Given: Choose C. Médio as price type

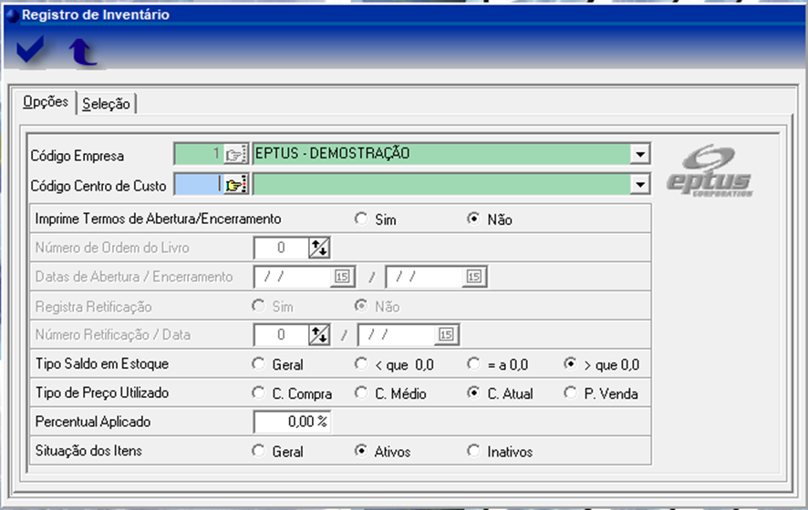Looking at the screenshot, I should [362, 393].
